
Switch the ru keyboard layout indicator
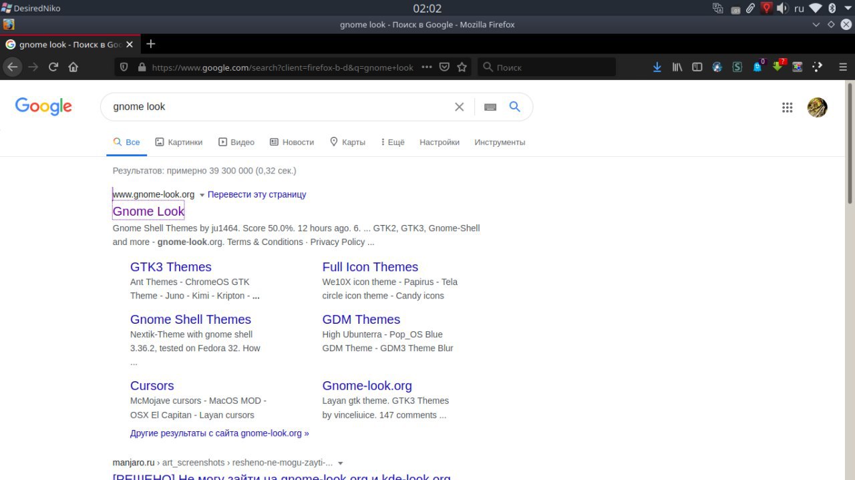(x=799, y=9)
